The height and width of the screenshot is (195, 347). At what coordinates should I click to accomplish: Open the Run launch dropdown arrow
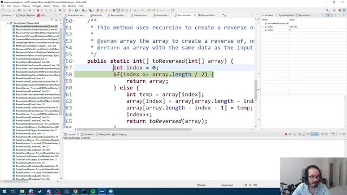[x=80, y=10]
